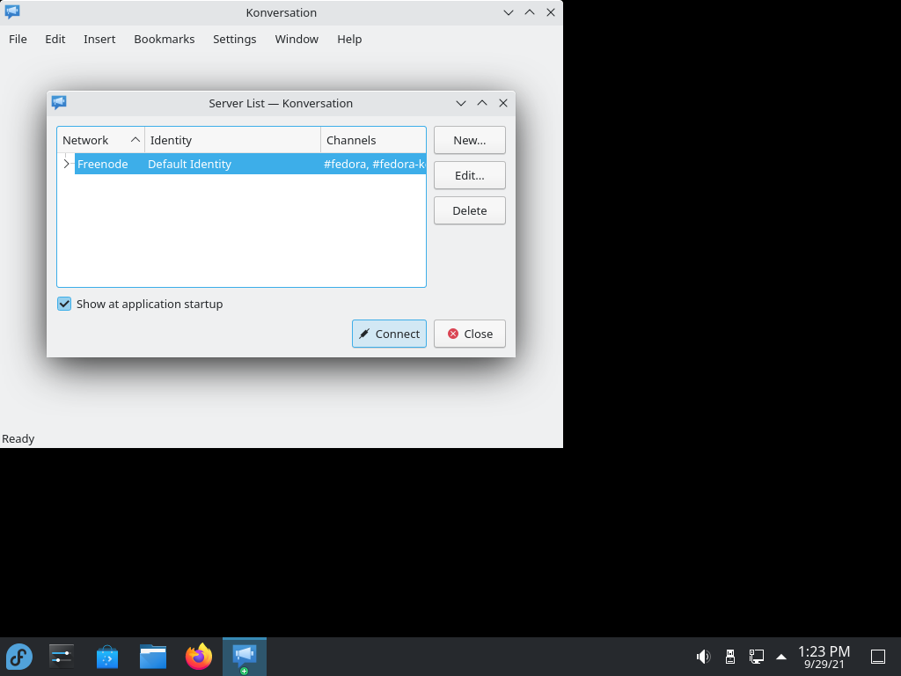901x676 pixels.
Task: Launch Firefox from the taskbar
Action: tap(199, 657)
